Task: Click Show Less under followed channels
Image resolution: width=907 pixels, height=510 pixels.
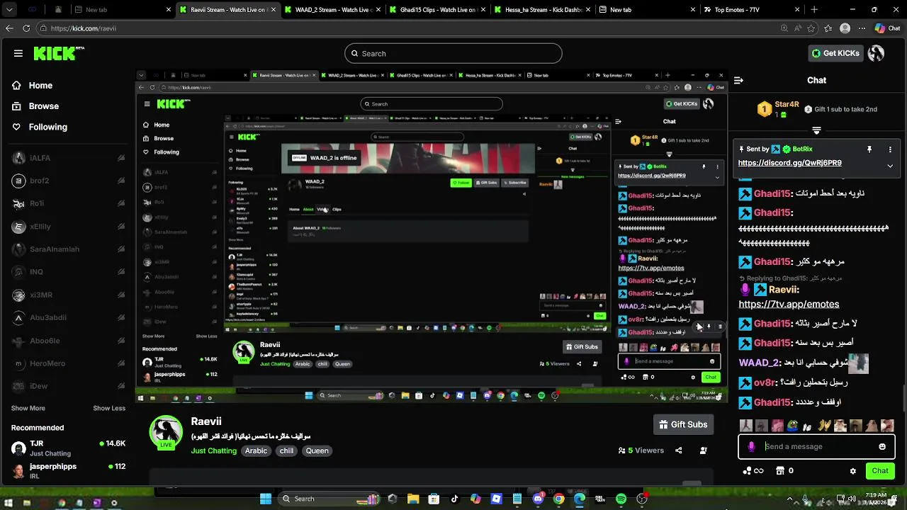Action: click(x=109, y=408)
